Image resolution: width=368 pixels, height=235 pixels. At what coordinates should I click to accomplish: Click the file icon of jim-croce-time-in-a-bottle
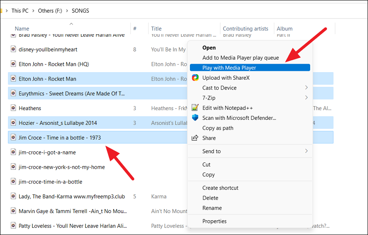click(x=14, y=181)
